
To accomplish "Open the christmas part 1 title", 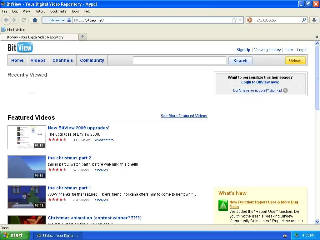I will (x=69, y=188).
